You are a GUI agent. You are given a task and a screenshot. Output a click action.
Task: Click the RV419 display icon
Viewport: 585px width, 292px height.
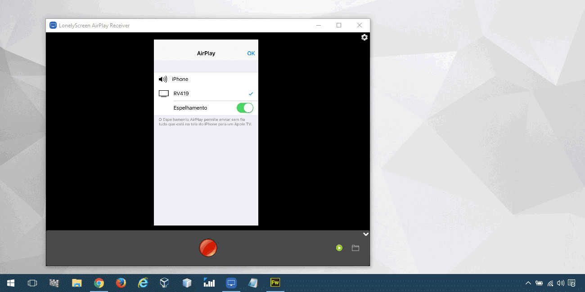tap(164, 93)
